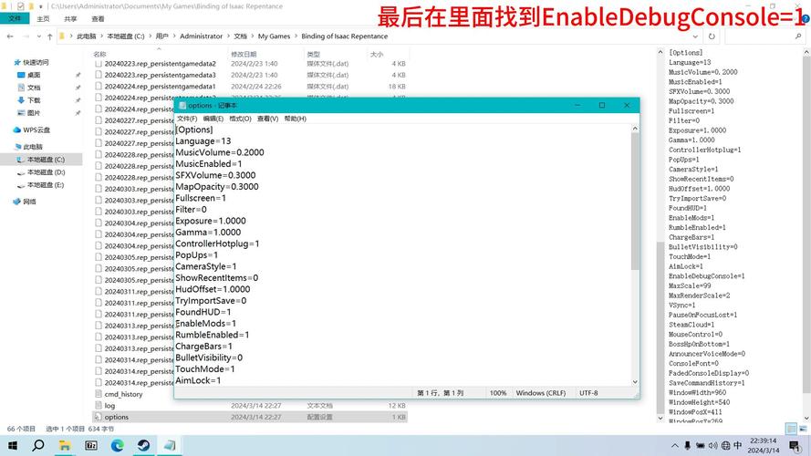Click the Notepad scrollbar down arrow
Viewport: 811px width, 456px height.
[x=635, y=381]
